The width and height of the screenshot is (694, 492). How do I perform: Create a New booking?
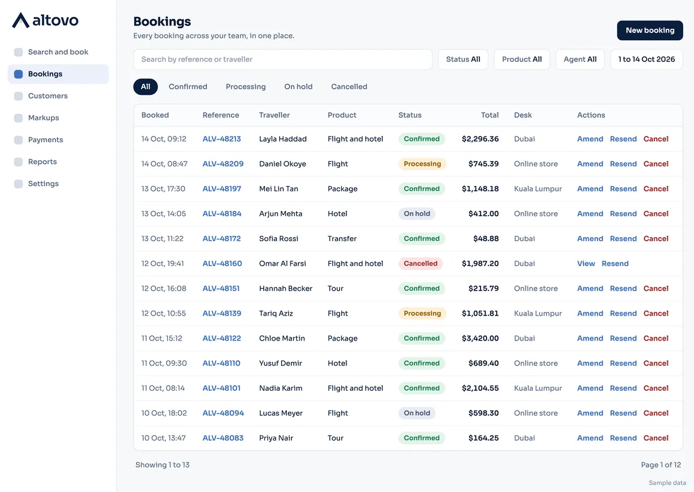pos(650,31)
